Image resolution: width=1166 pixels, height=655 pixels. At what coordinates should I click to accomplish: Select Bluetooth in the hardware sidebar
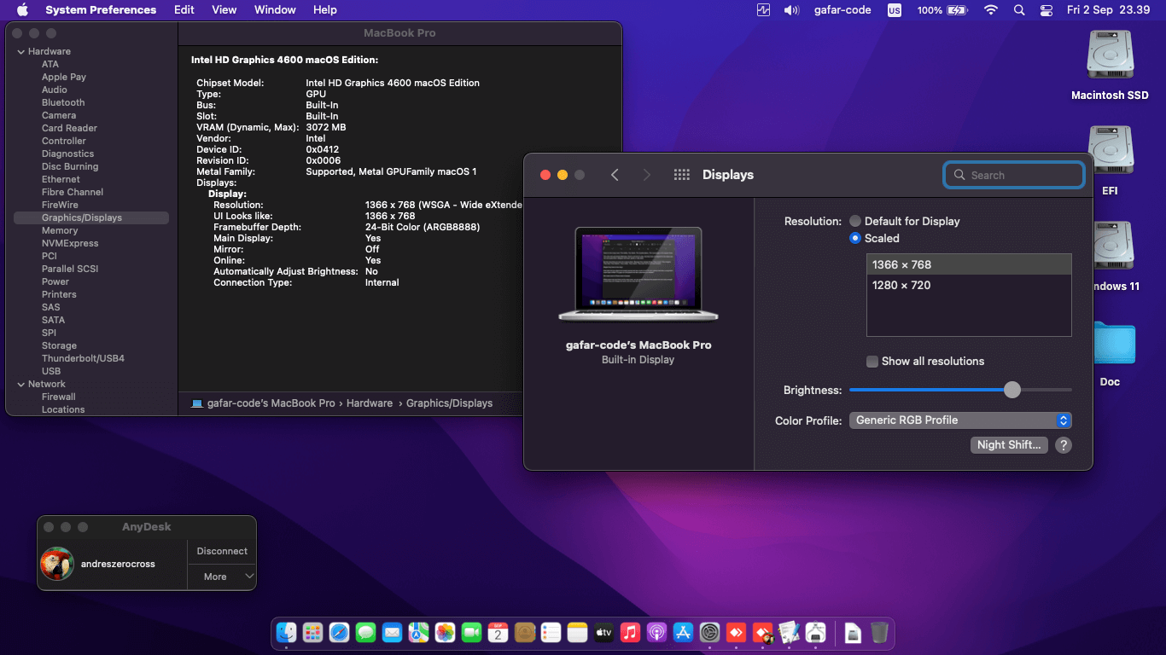63,102
